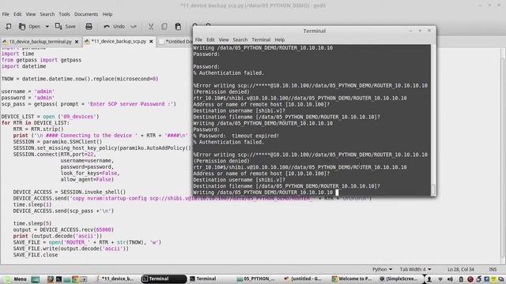
Task: Minimize the Terminal window
Action: coord(410,31)
